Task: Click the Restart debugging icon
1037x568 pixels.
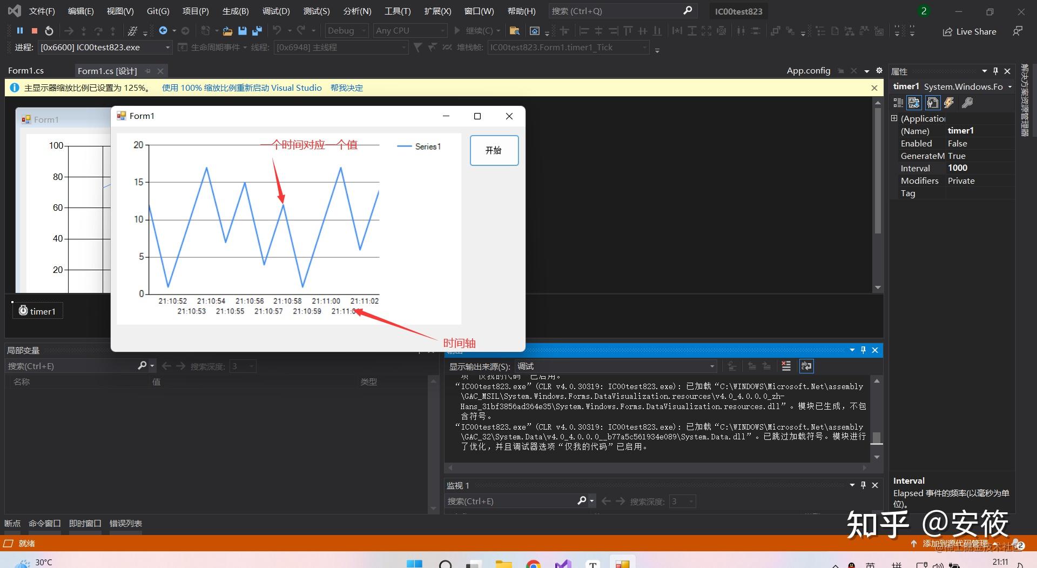Action: point(49,31)
